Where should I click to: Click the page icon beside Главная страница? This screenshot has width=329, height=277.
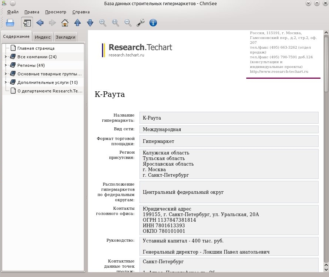click(x=13, y=48)
